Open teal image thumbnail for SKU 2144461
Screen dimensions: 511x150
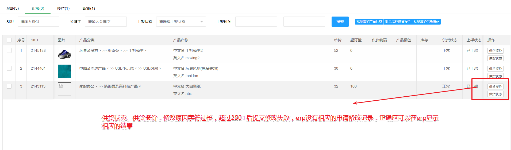pos(64,71)
